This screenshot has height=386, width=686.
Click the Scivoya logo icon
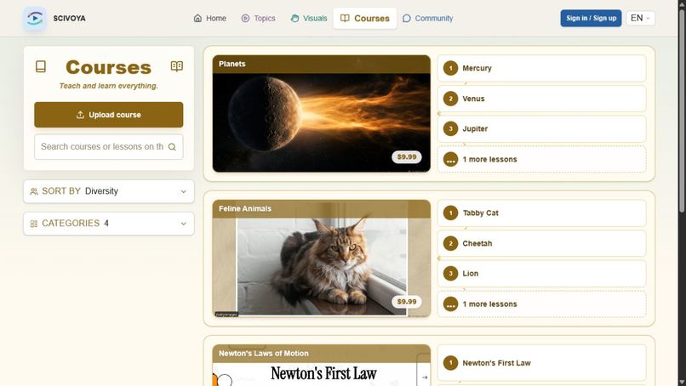pos(35,19)
